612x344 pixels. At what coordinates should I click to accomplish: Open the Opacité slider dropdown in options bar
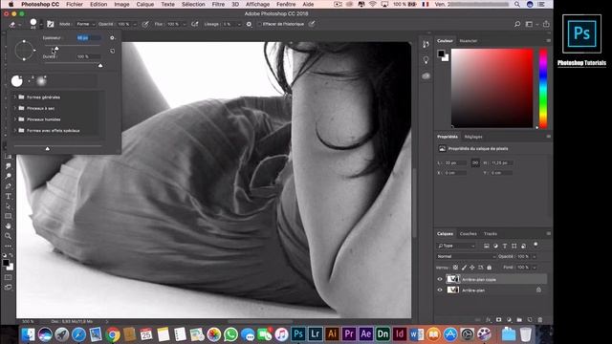tap(135, 24)
